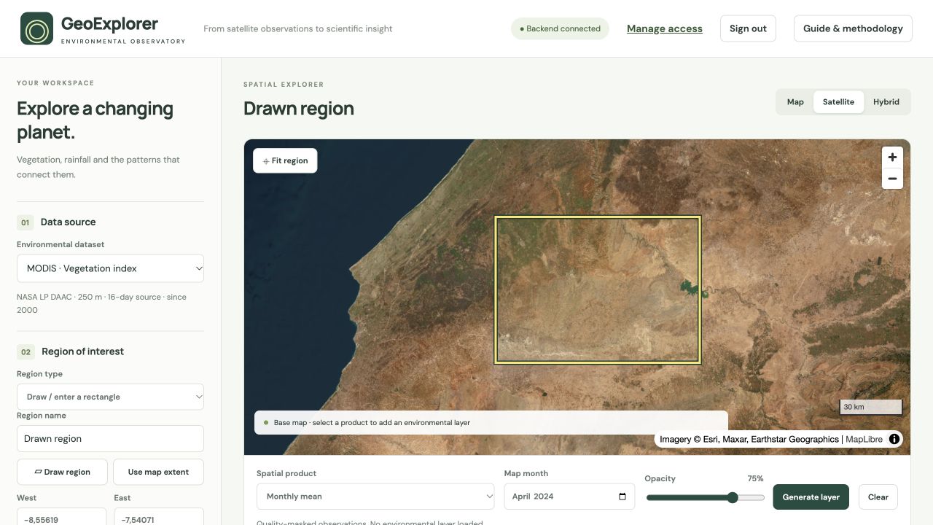Open the calendar picker in Map month field
The width and height of the screenshot is (933, 525).
pyautogui.click(x=622, y=497)
